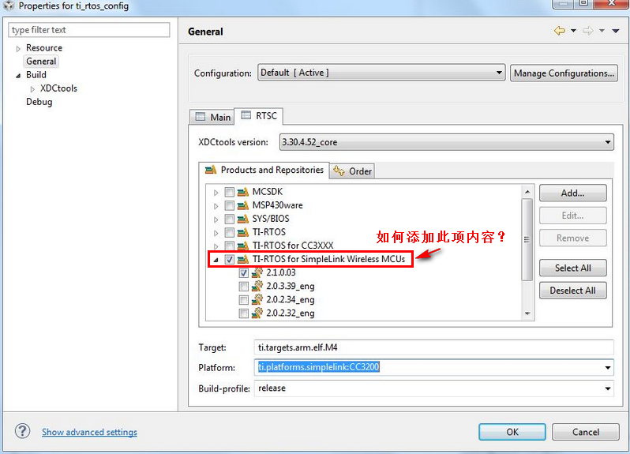Image resolution: width=630 pixels, height=454 pixels.
Task: Switch to the Order tab
Action: coord(352,171)
